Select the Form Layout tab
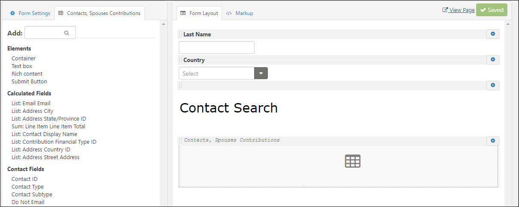 pos(199,13)
